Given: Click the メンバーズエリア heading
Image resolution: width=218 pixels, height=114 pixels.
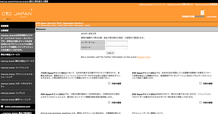Looking at the screenshot, I should pyautogui.click(x=89, y=33).
